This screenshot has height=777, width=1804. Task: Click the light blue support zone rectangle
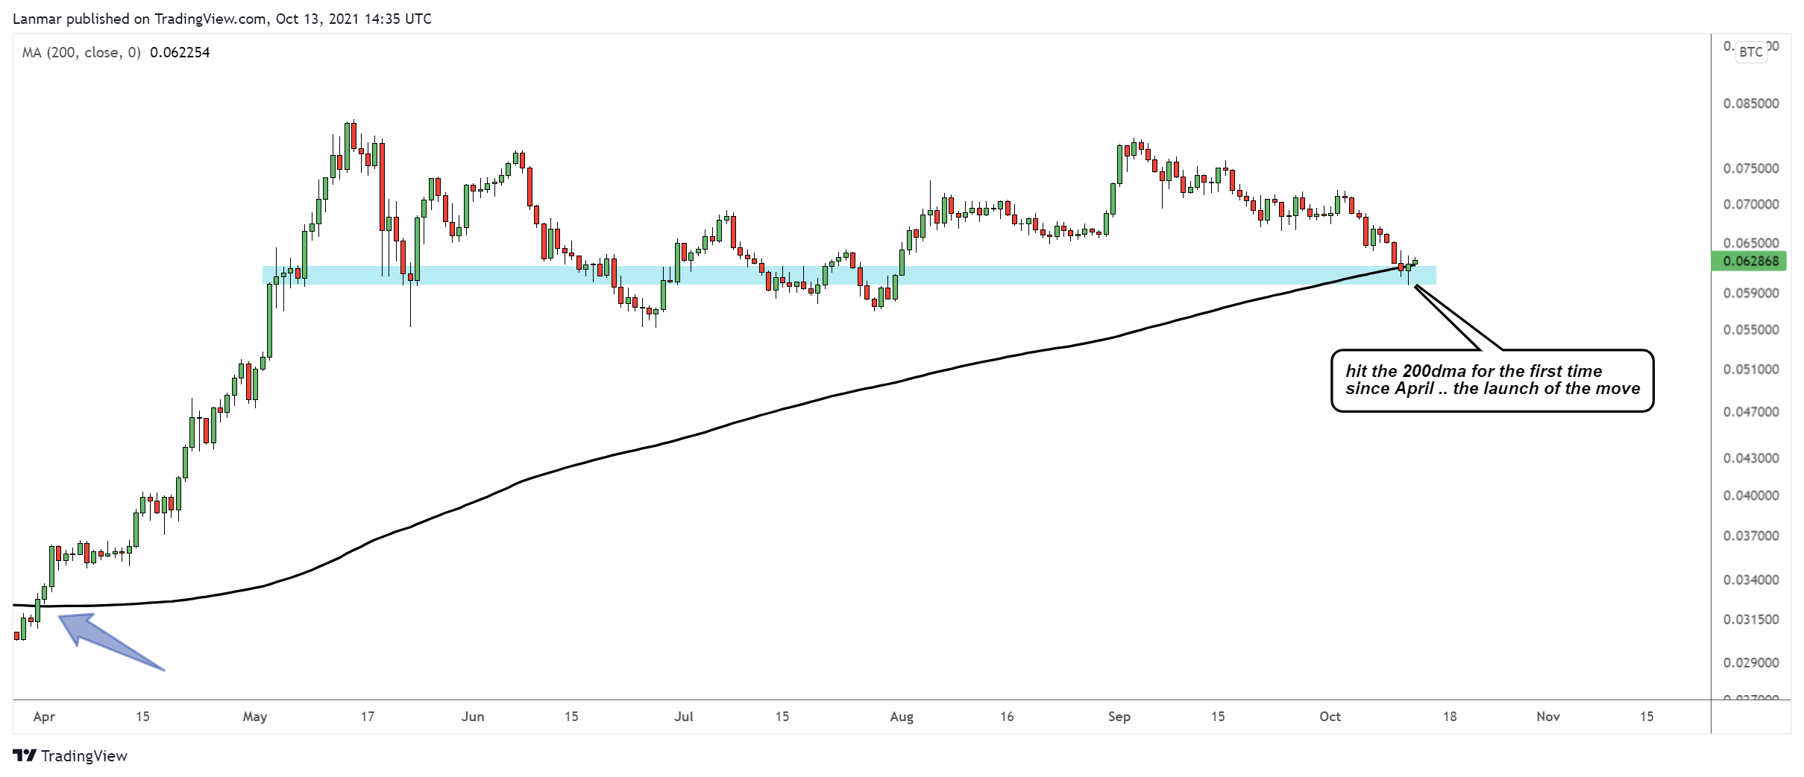pos(849,275)
